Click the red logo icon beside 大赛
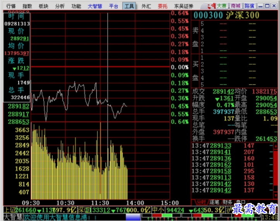The width and height of the screenshot is (280, 221). (x=212, y=6)
